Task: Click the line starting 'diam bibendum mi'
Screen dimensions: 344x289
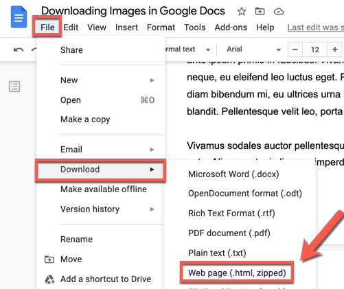Action: point(265,94)
